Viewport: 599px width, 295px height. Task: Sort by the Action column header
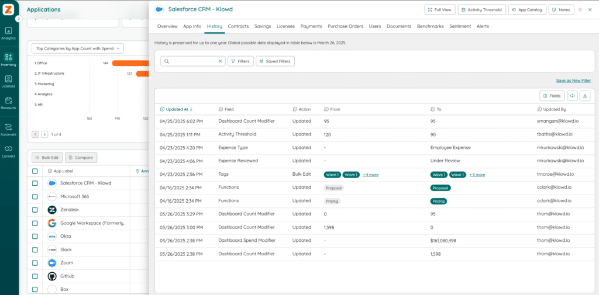pyautogui.click(x=301, y=109)
